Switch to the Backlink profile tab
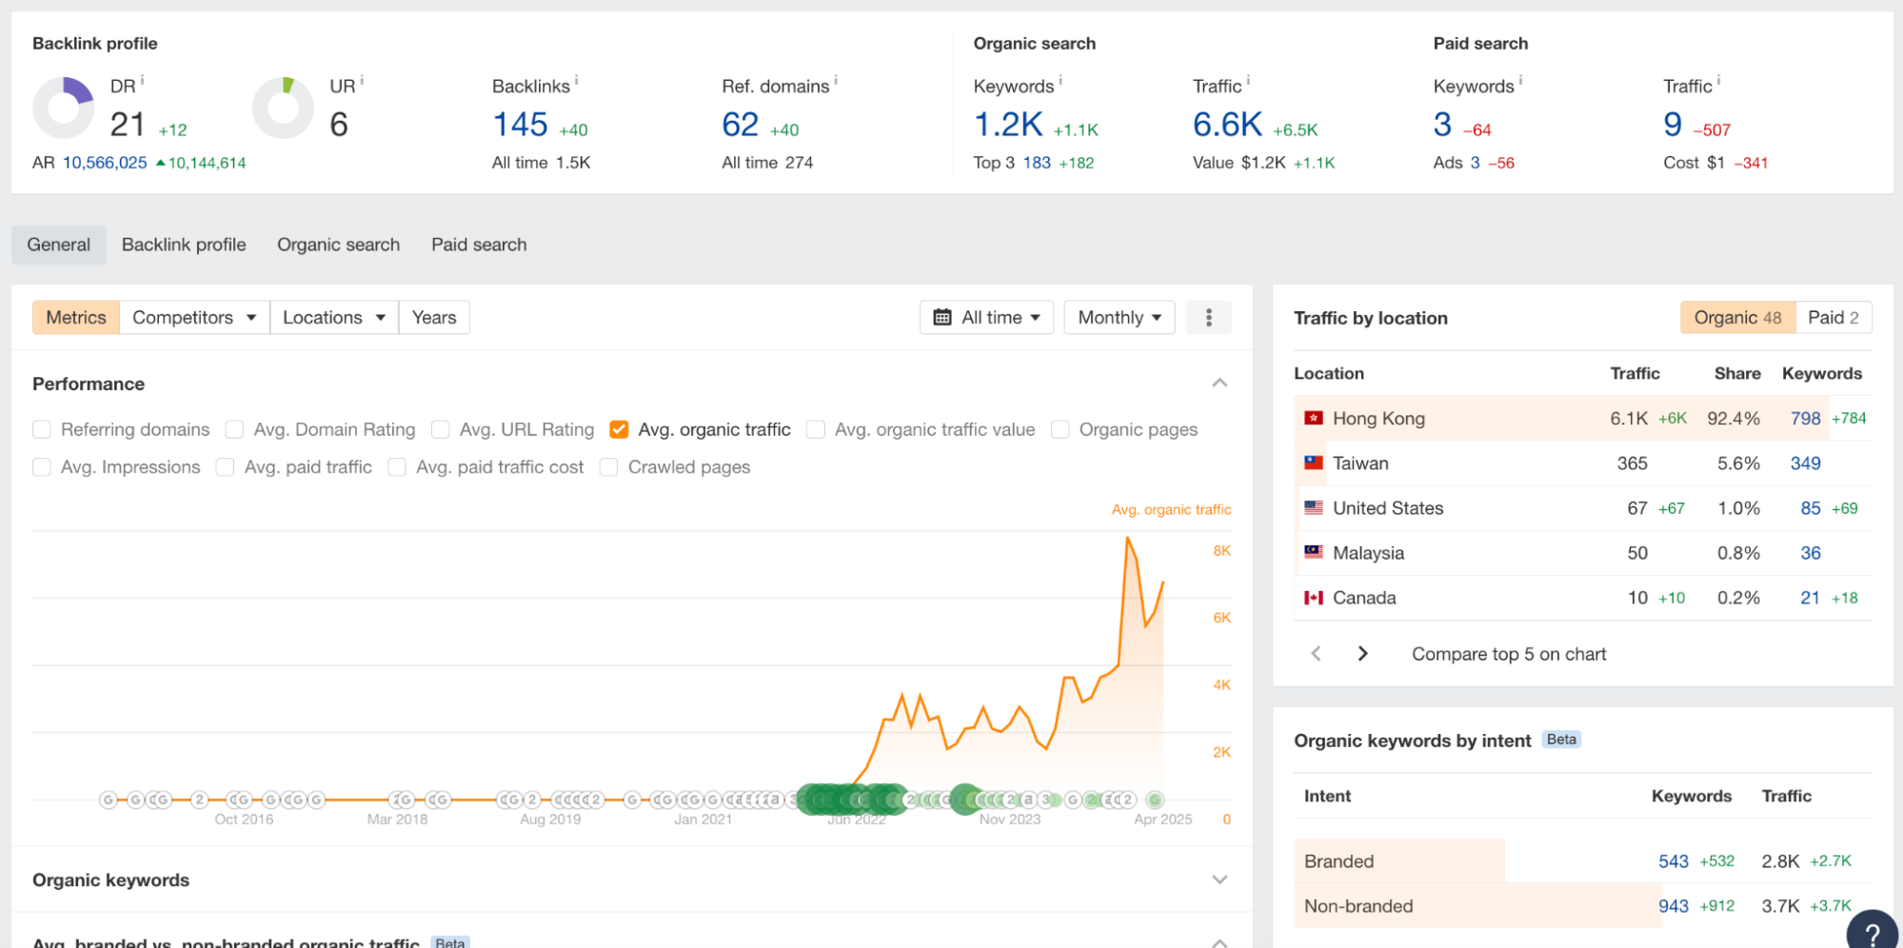 [184, 245]
